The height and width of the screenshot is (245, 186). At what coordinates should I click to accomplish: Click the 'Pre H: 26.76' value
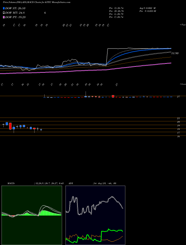pos(116,11)
